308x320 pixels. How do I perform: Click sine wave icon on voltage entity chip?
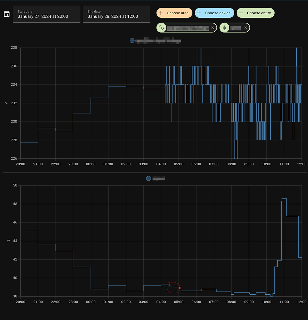point(161,27)
